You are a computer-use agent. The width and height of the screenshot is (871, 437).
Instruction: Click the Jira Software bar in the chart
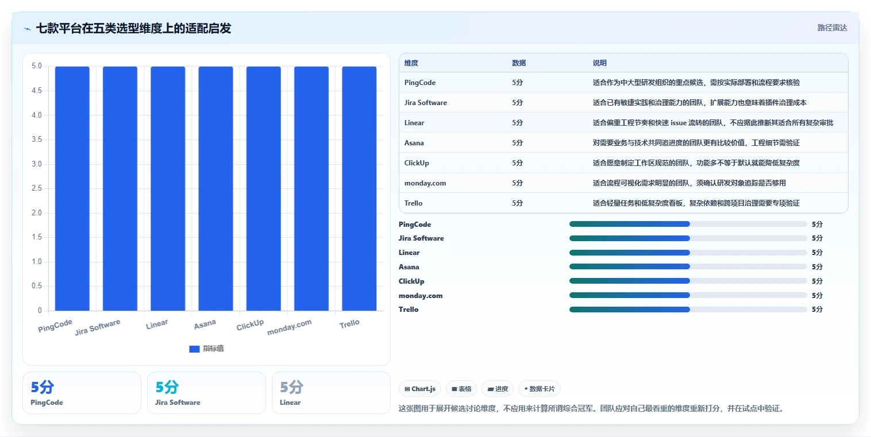[120, 188]
